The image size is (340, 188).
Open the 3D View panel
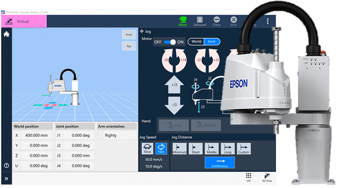click(x=267, y=177)
